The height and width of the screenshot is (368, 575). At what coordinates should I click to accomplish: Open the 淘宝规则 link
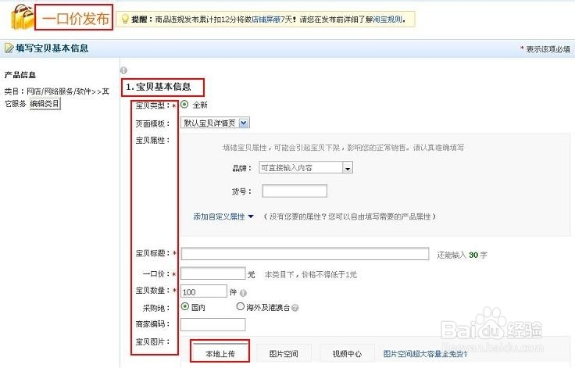click(x=387, y=20)
